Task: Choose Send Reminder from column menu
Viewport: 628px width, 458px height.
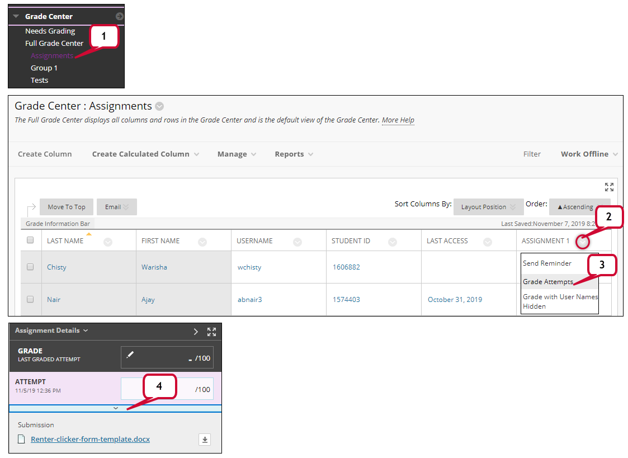Action: (547, 263)
